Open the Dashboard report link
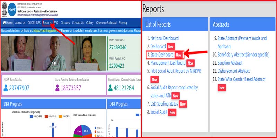This screenshot has width=277, height=138. pos(158,47)
